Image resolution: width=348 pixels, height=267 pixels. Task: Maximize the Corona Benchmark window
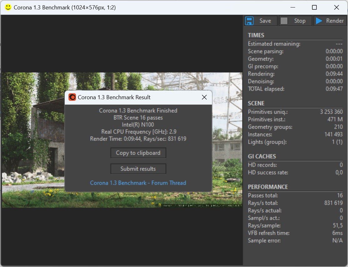[314, 7]
